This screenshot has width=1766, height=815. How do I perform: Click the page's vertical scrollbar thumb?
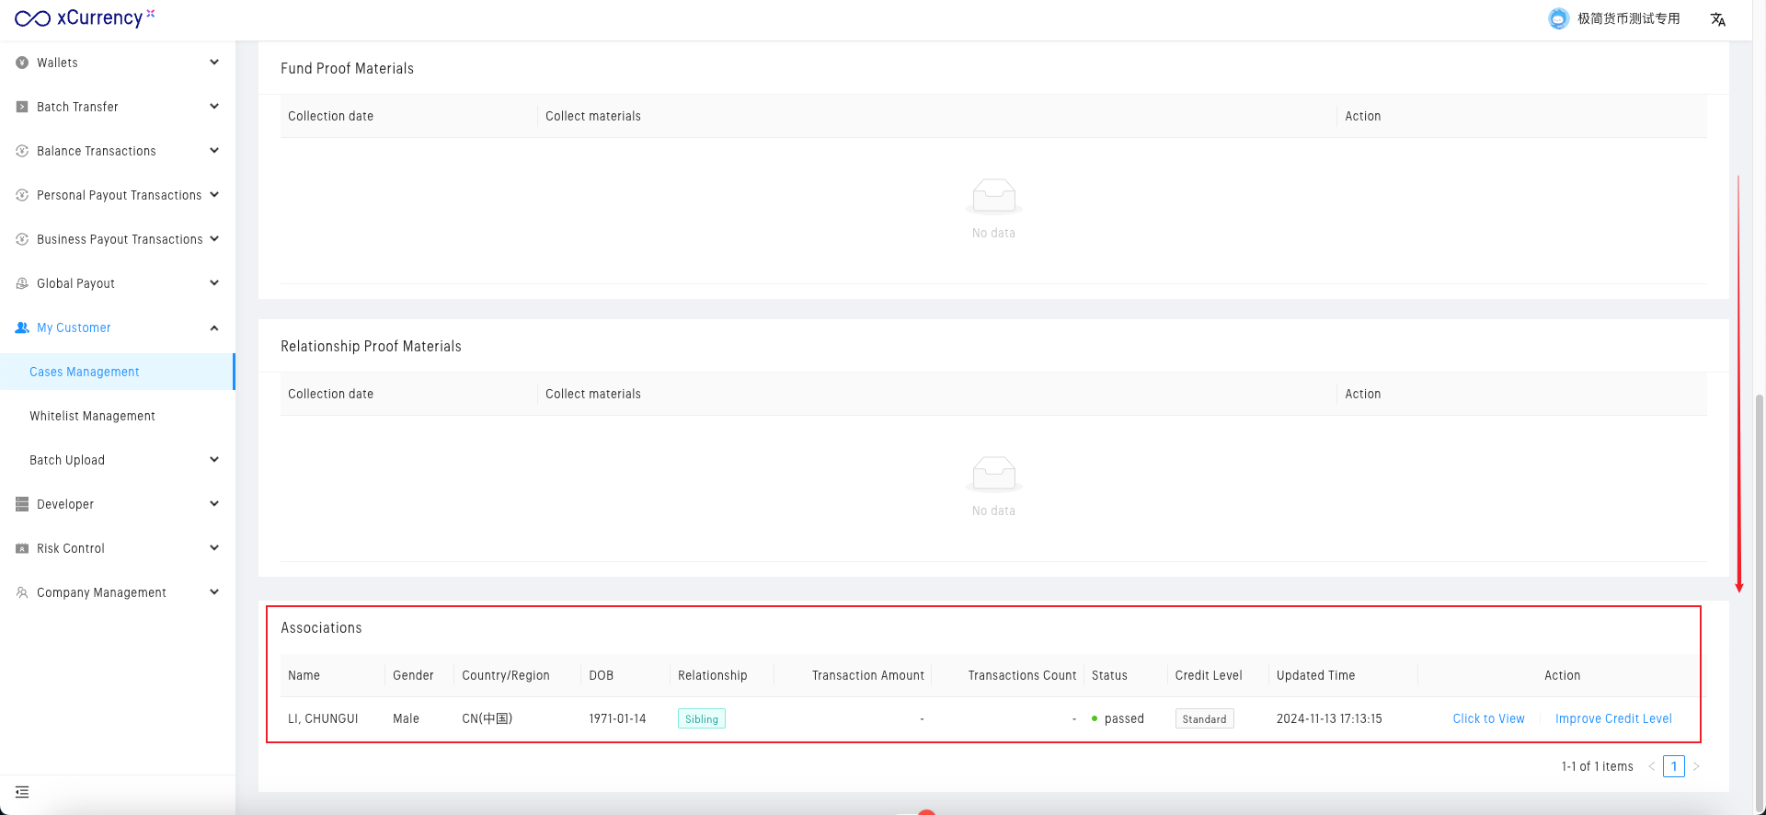coord(1760,603)
